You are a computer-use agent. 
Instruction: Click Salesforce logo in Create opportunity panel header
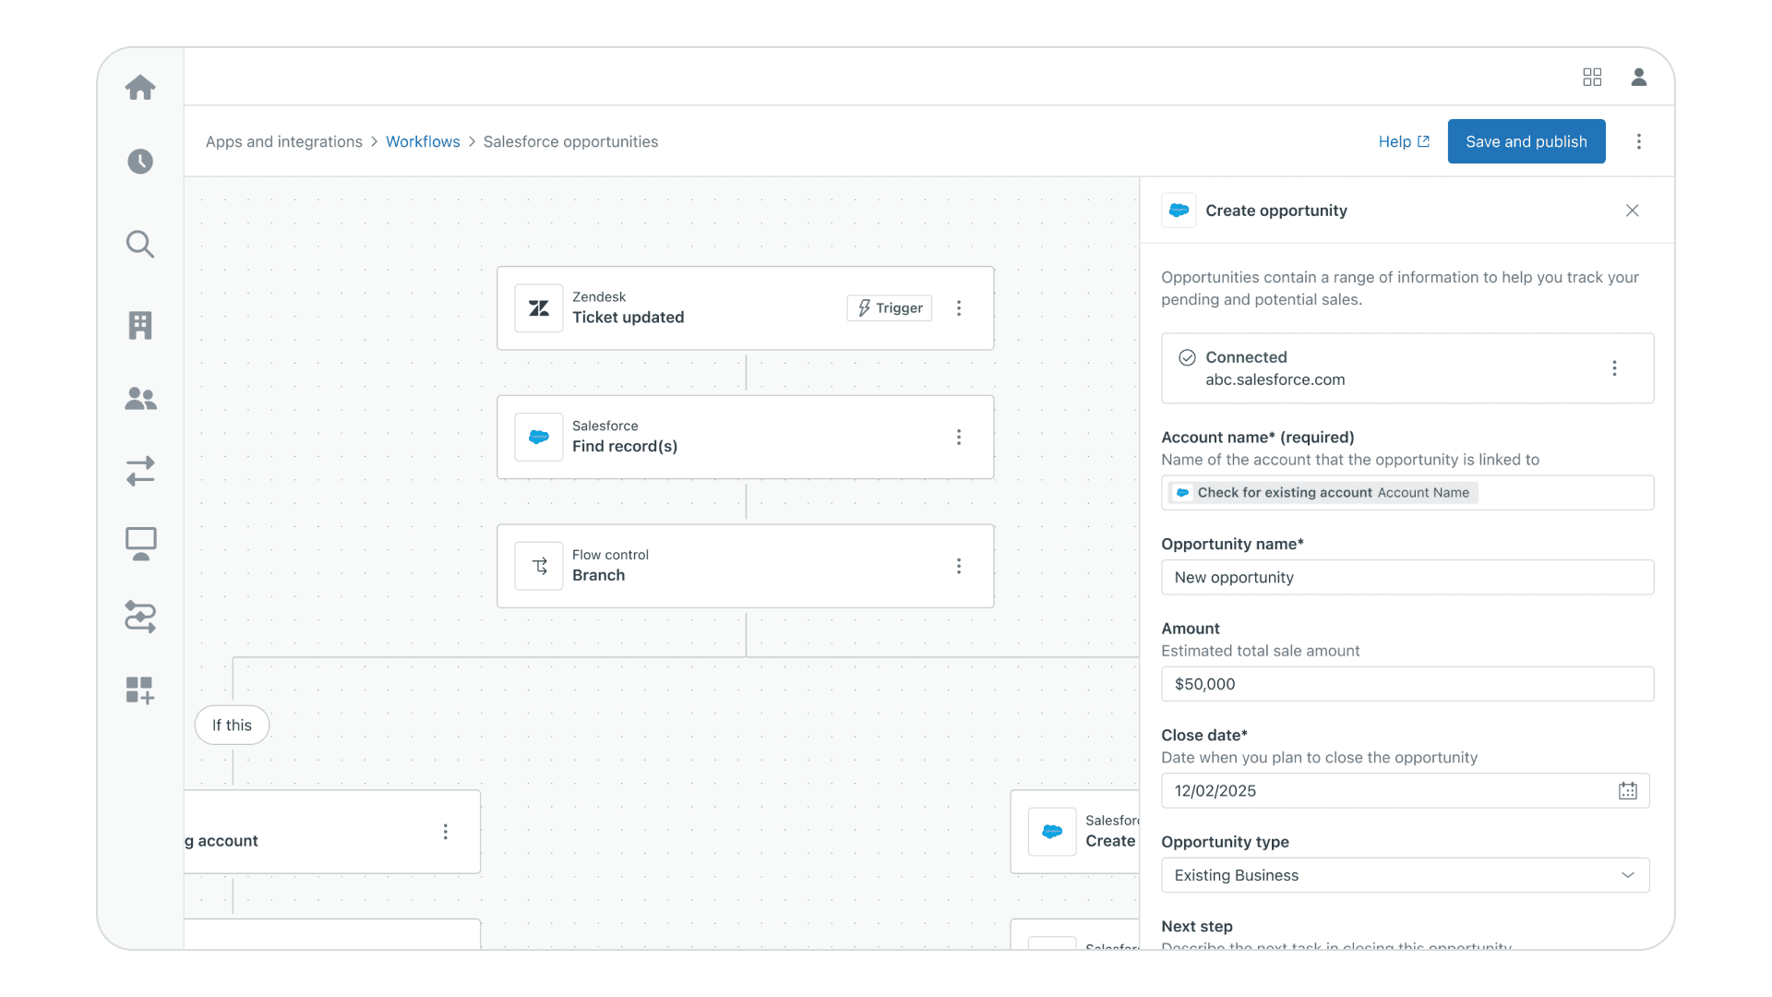[1179, 210]
